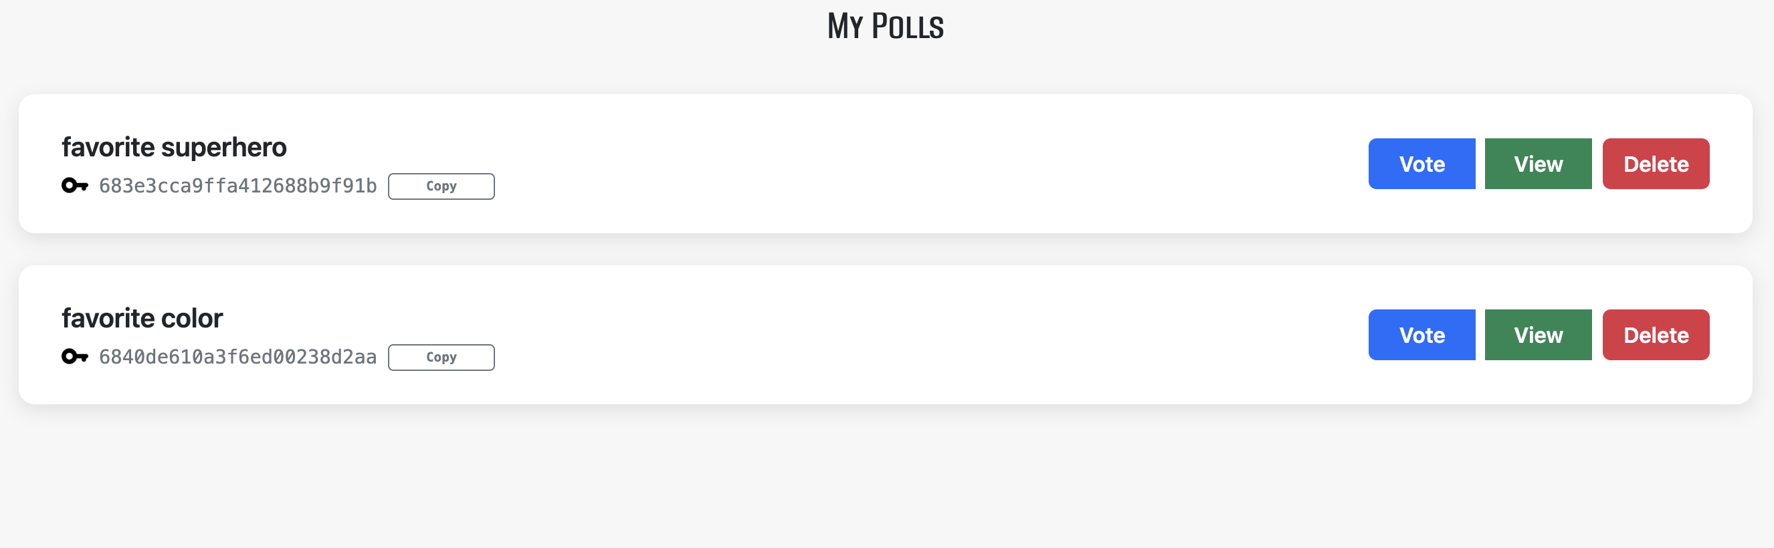Copy the favorite color poll ID
Image resolution: width=1774 pixels, height=548 pixels.
tap(441, 357)
